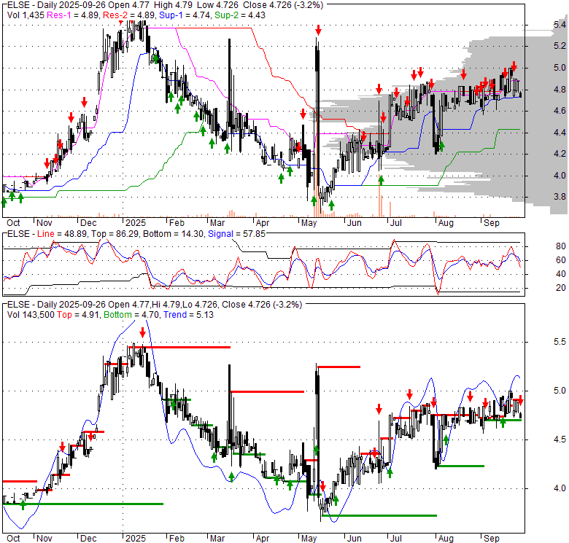Viewport: 569px width, 543px height.
Task: Click 'Jul' on the top chart time axis
Action: [395, 223]
